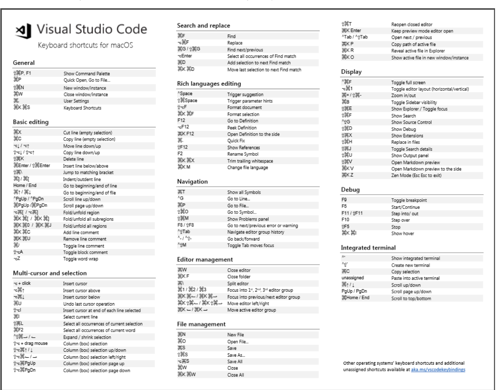497x390 pixels.
Task: Click the 'Reopen closed editor' entry
Action: coord(412,24)
